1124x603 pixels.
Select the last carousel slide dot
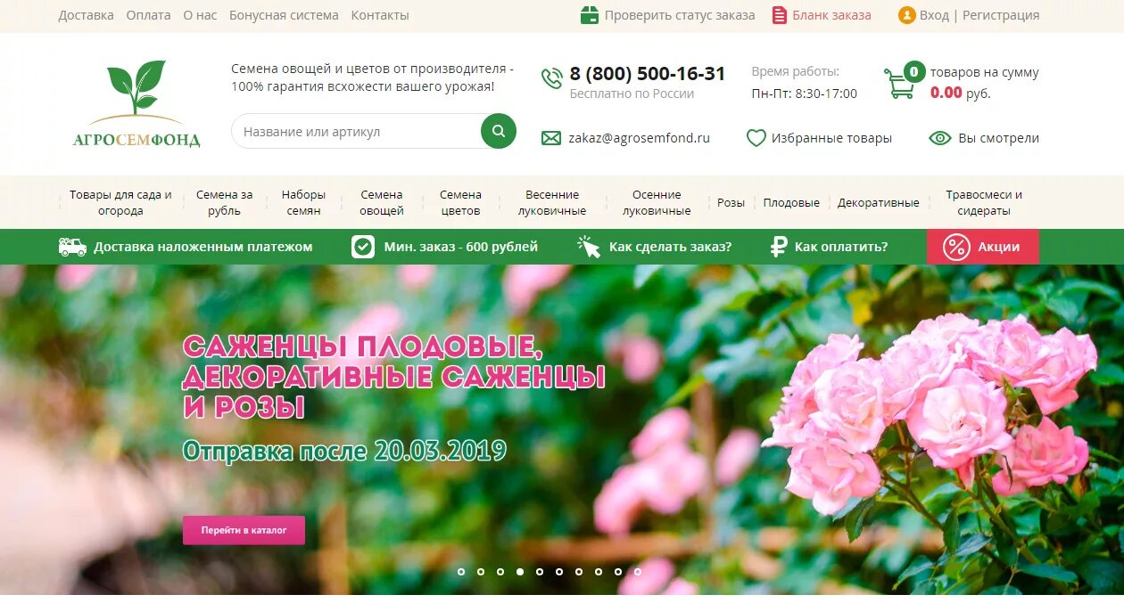pos(638,572)
